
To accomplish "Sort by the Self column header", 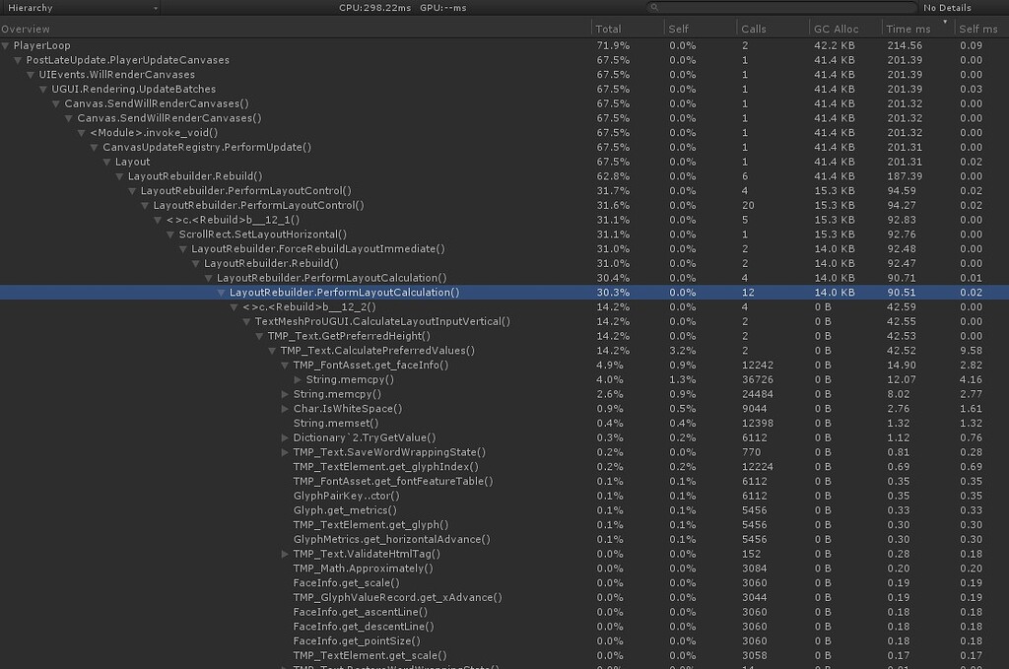I will tap(678, 28).
